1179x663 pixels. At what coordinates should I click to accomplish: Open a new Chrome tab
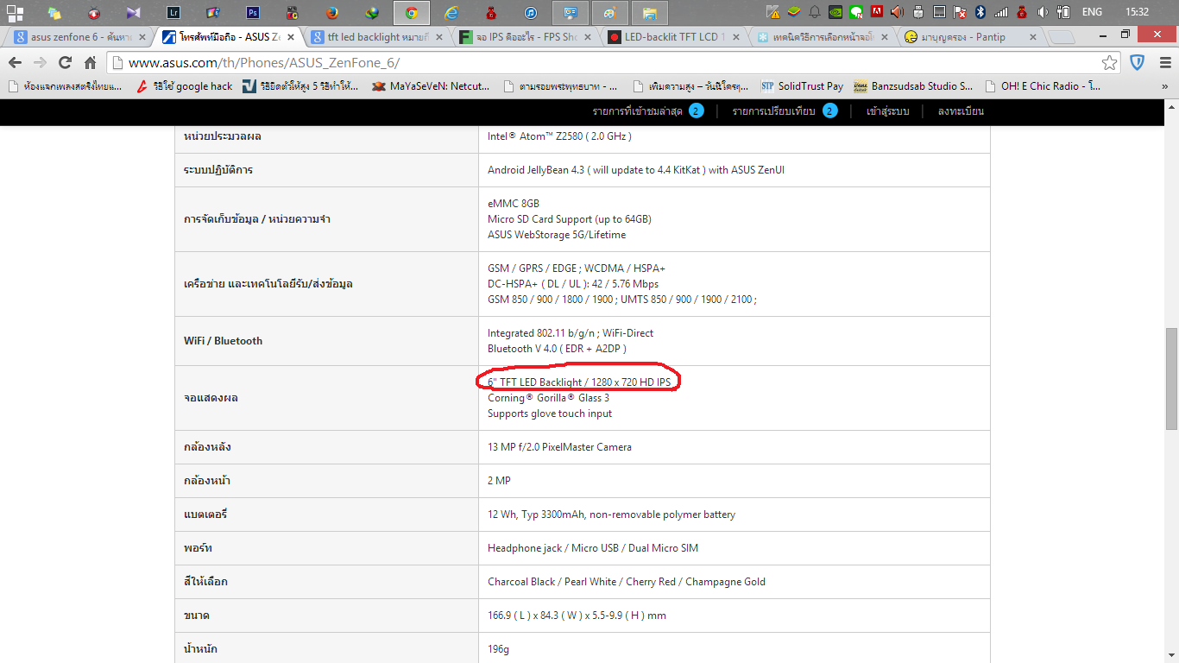pyautogui.click(x=1061, y=37)
